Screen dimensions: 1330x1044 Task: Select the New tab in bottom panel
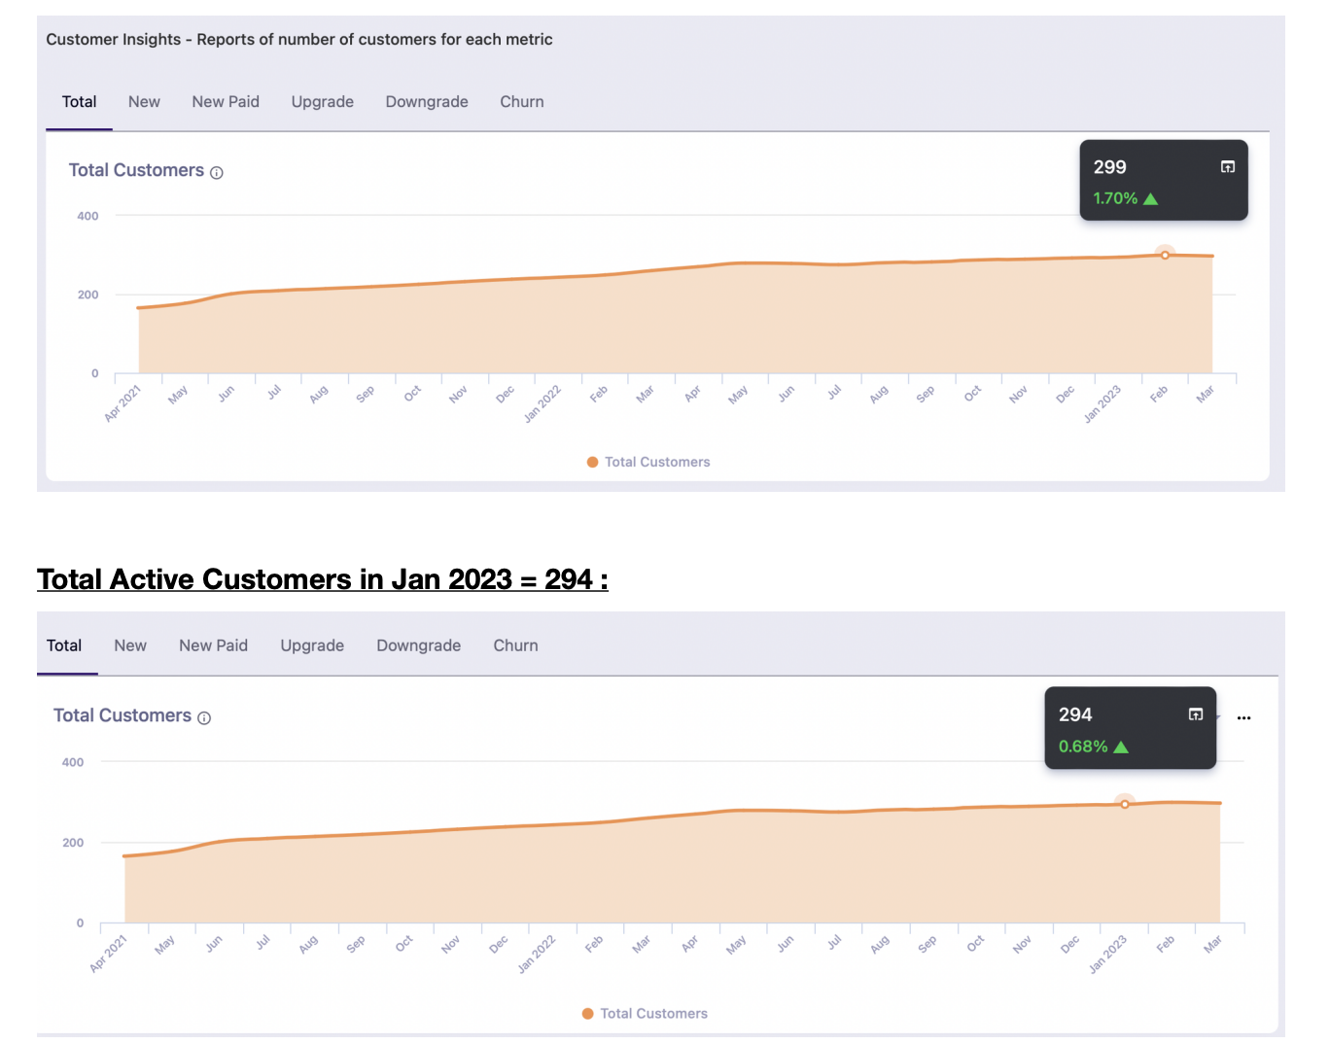(x=130, y=645)
